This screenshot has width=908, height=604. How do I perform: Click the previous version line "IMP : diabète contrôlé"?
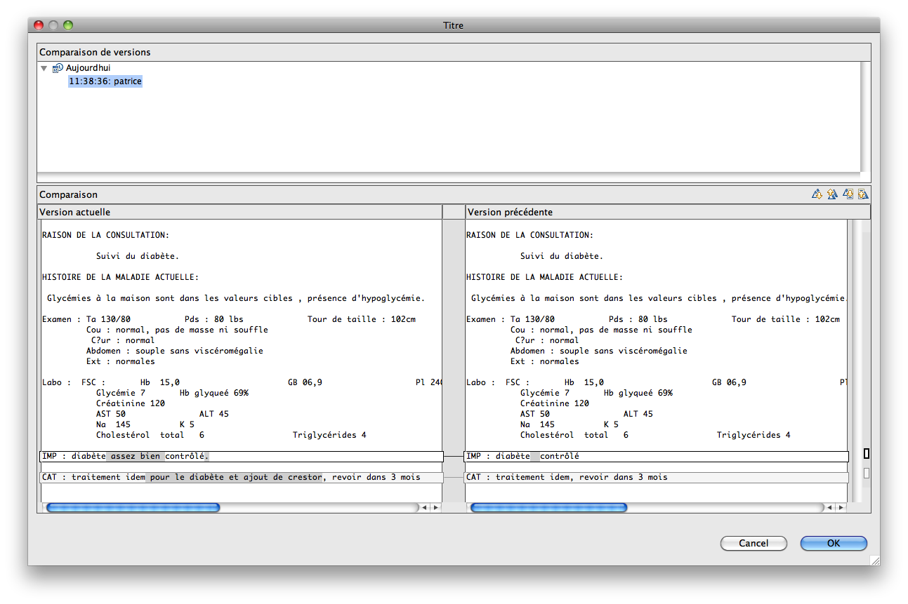pos(657,456)
